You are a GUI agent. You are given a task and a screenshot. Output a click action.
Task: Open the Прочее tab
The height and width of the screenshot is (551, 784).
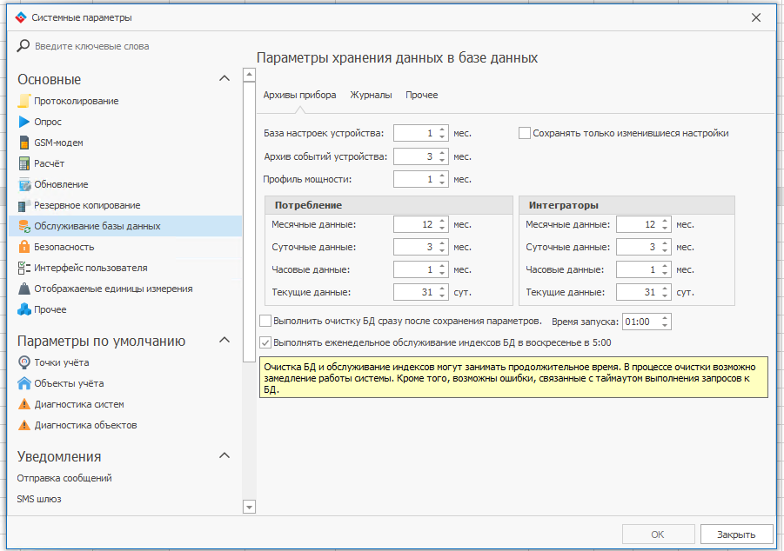[x=421, y=95]
